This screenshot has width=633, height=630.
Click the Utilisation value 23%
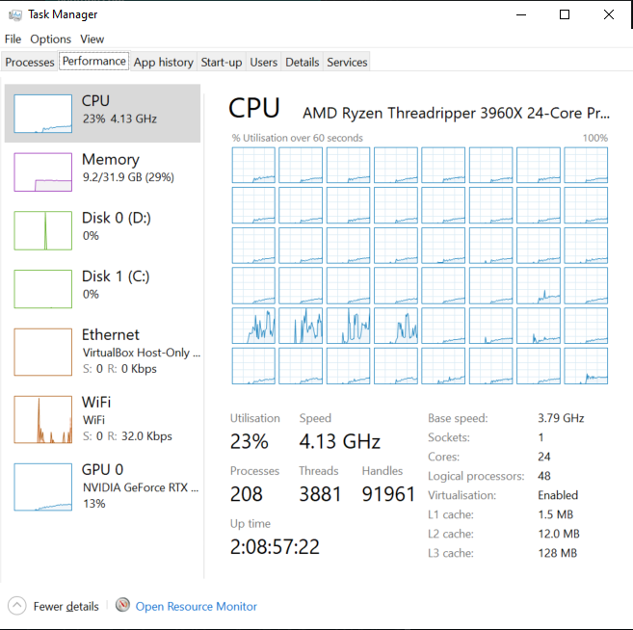coord(250,441)
